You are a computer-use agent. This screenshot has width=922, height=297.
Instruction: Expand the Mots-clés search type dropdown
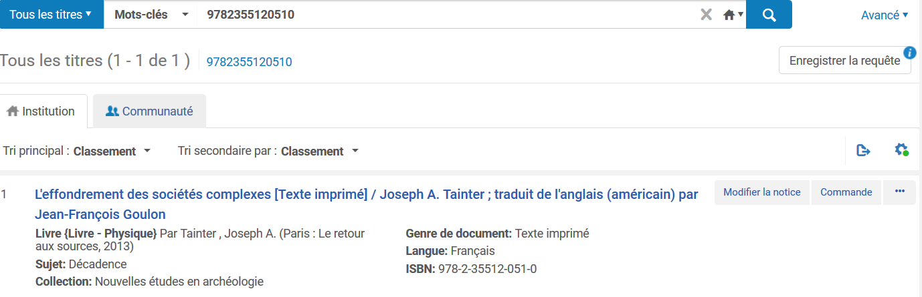coord(151,14)
